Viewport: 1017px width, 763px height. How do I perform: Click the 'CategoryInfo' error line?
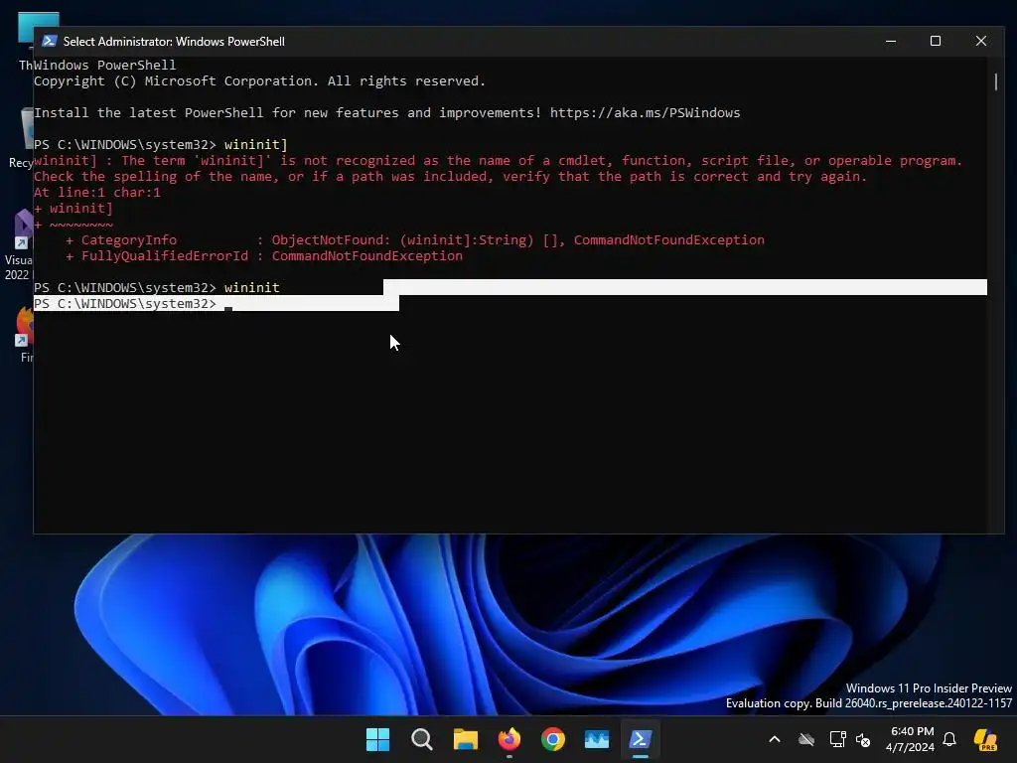tap(415, 240)
